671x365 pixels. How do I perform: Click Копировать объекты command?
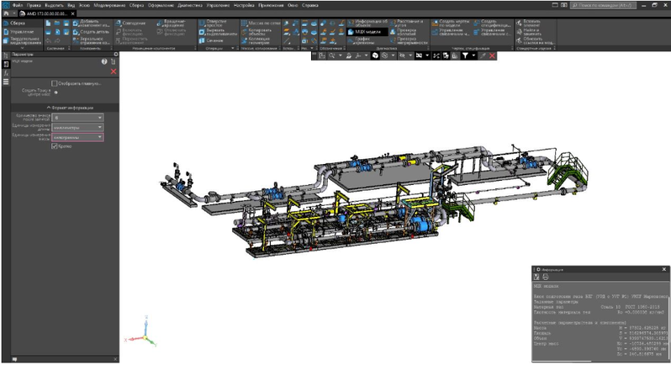(x=256, y=32)
